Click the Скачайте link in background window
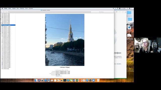161x90 pixels. pyautogui.click(x=119, y=64)
